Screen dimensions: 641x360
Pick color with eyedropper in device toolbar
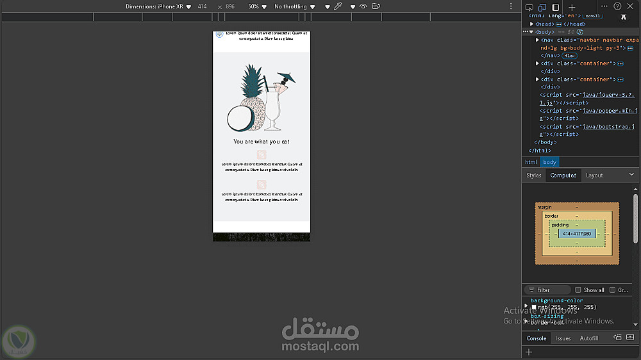click(x=338, y=6)
